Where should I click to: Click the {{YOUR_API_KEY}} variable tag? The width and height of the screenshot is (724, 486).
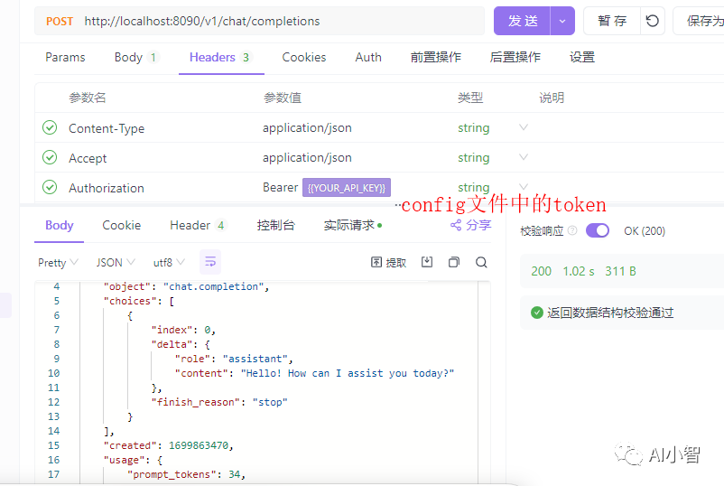click(x=347, y=188)
